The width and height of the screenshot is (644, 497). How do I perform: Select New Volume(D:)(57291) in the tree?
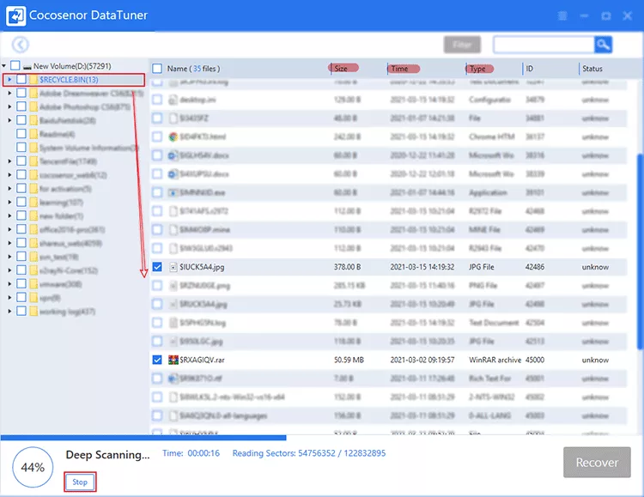click(x=72, y=66)
